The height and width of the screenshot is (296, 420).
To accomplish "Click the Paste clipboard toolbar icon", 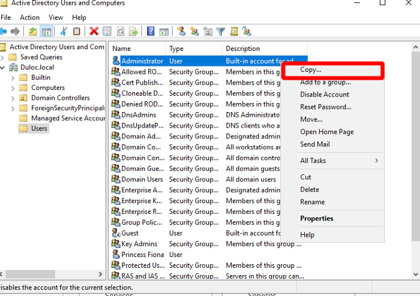I will [x=77, y=32].
